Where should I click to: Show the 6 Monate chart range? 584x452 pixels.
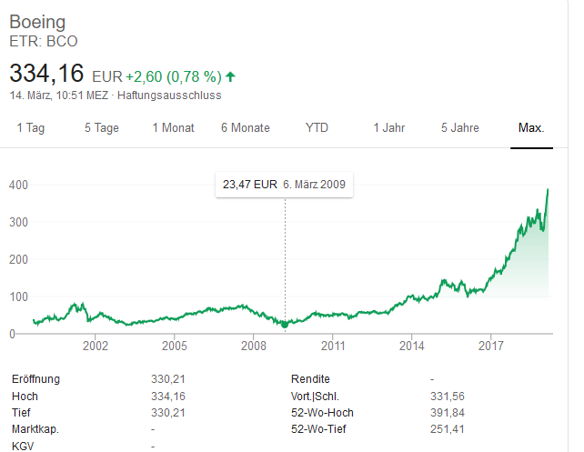coord(245,127)
